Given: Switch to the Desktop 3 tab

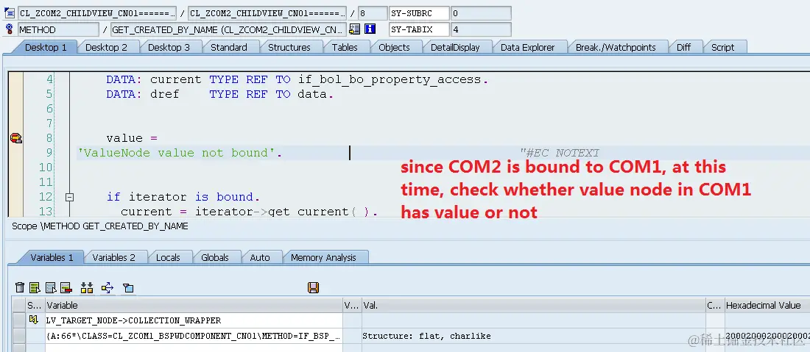Looking at the screenshot, I should tap(169, 48).
